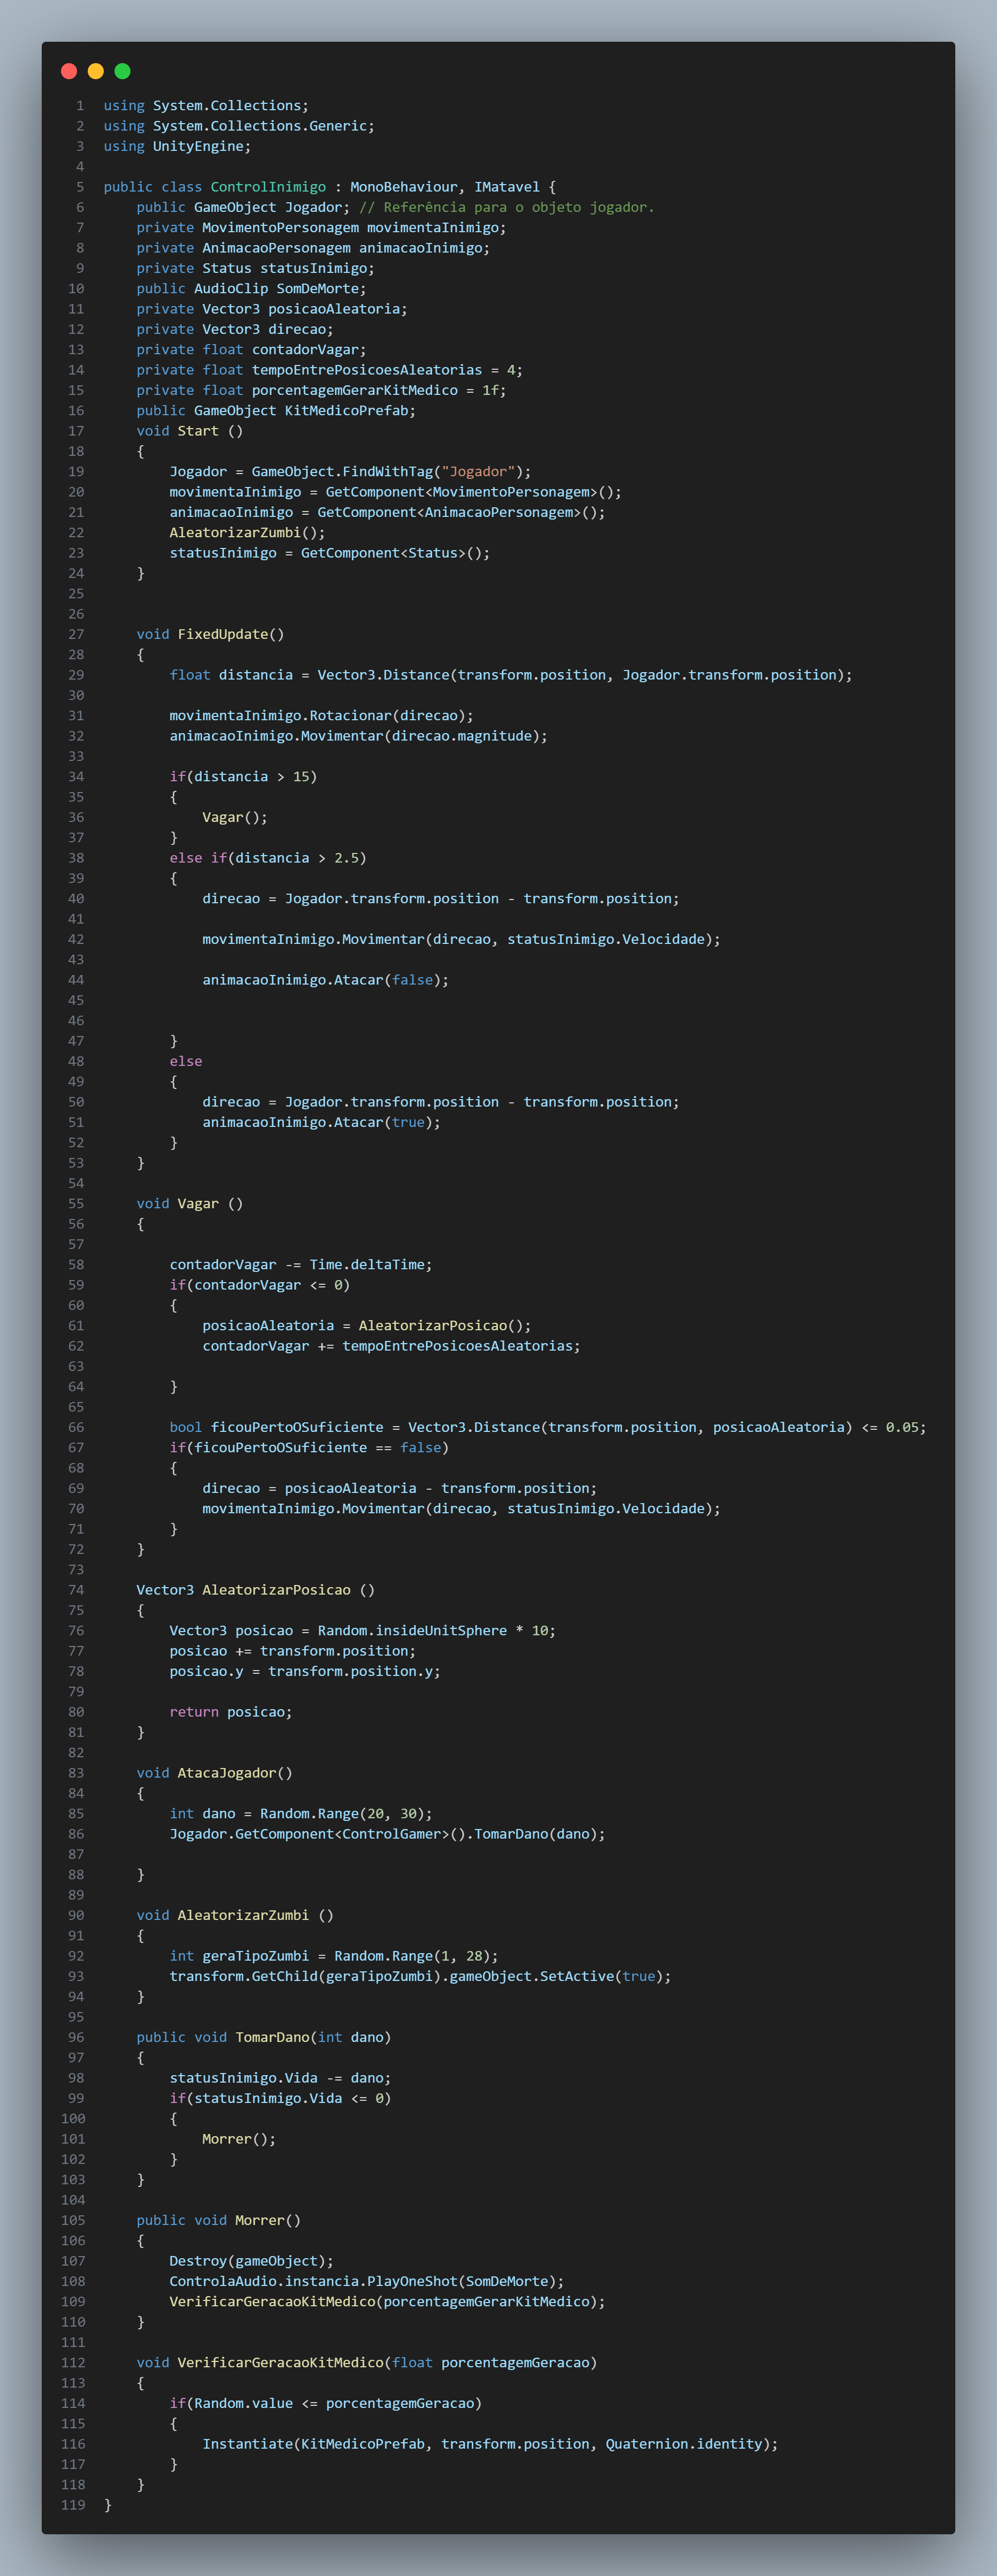Click the 'void AleatorizarZumbi ()' method header
Screen dimensions: 997x2576
tap(235, 1915)
